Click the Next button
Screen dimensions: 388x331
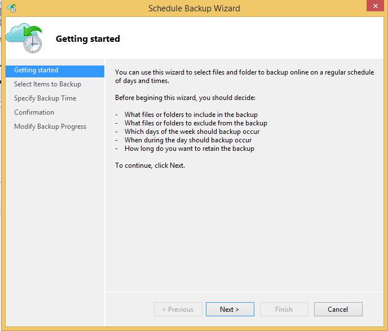pyautogui.click(x=230, y=309)
